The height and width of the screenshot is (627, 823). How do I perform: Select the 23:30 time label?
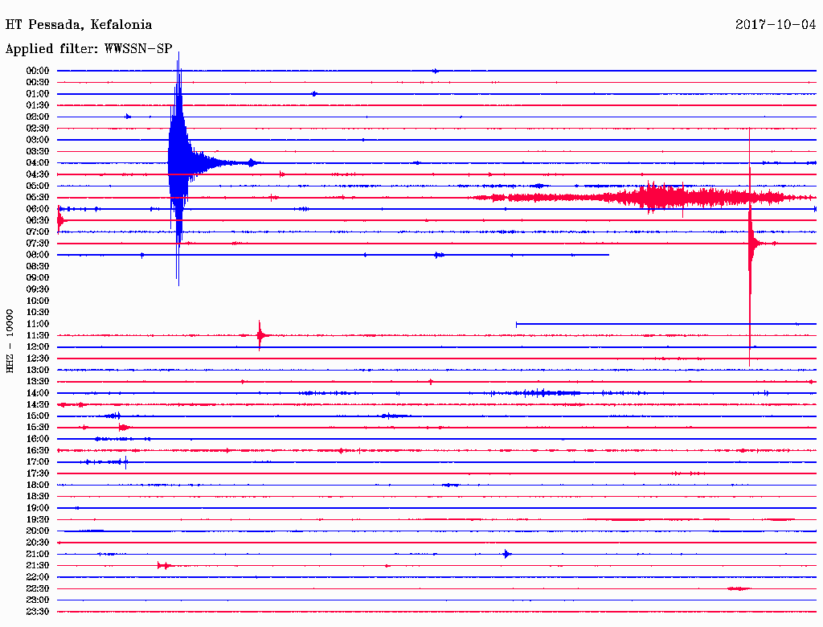point(38,612)
